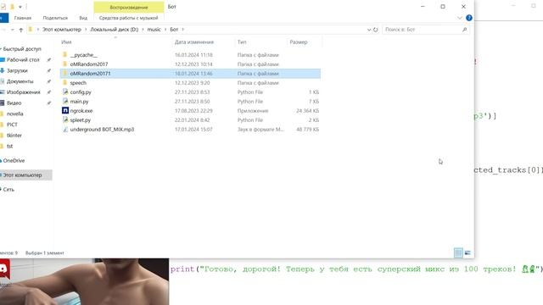Click the pin icon next to Видео

[x=49, y=103]
